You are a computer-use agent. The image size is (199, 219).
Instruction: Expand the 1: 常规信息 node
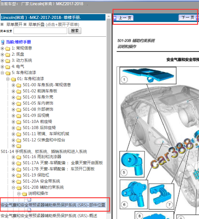pyautogui.click(x=2, y=48)
